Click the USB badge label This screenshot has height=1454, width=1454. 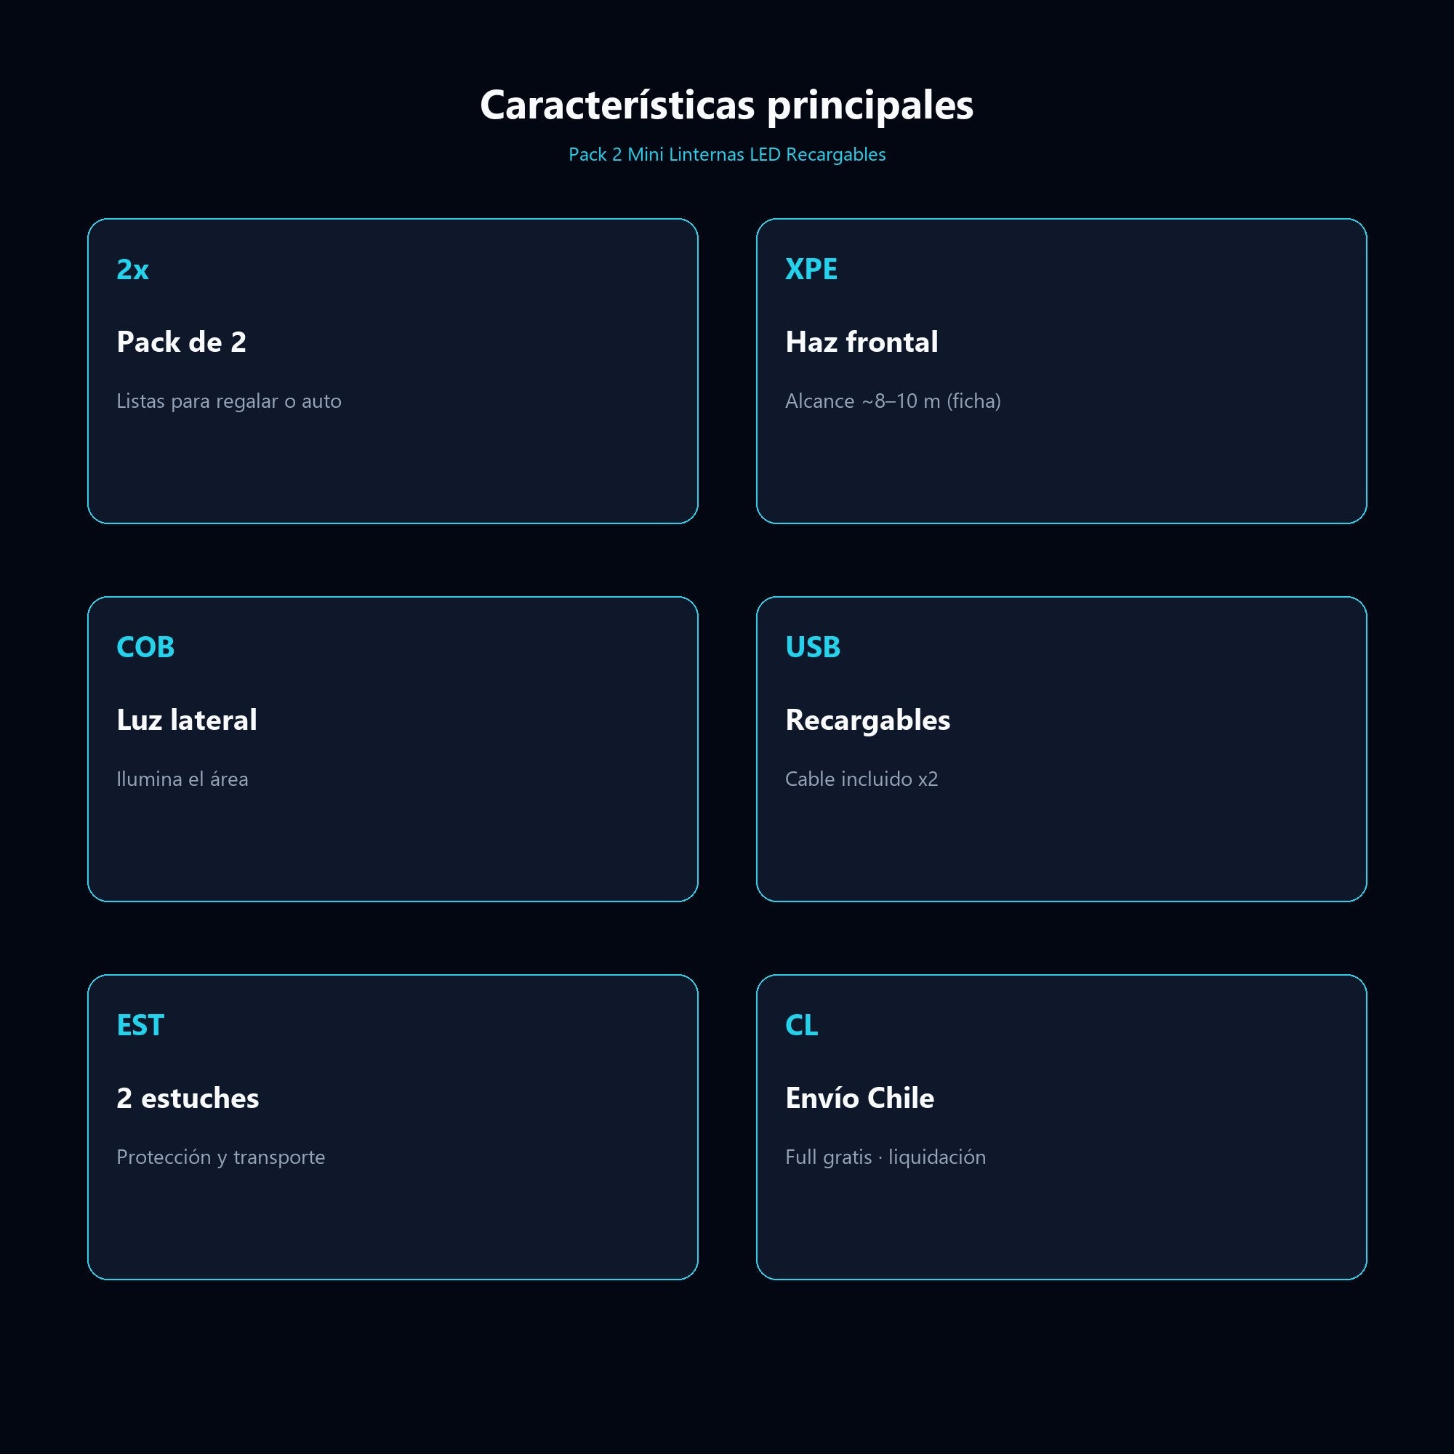tap(812, 647)
